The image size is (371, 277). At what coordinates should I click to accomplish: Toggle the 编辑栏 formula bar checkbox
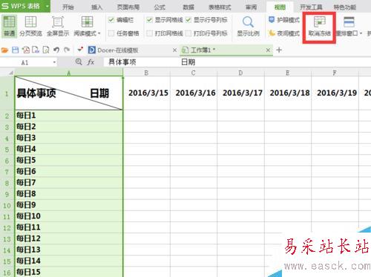pos(111,20)
